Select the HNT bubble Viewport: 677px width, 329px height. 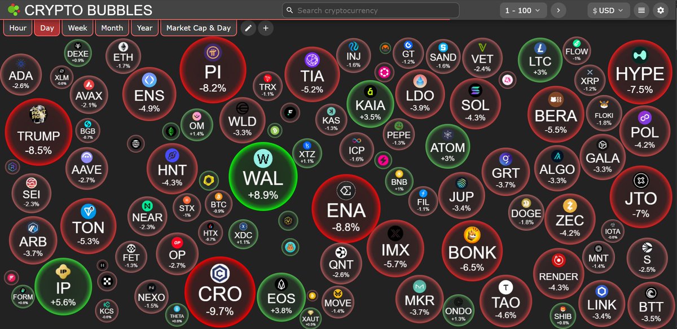coord(172,169)
